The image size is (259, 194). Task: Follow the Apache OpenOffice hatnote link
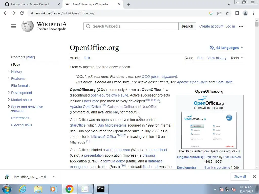(192, 82)
